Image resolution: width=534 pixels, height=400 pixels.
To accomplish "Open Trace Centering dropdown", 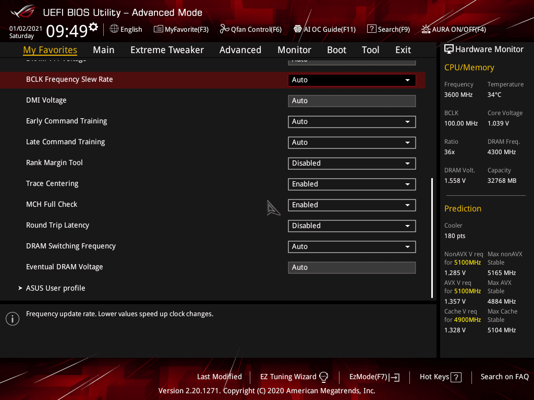I will [352, 184].
